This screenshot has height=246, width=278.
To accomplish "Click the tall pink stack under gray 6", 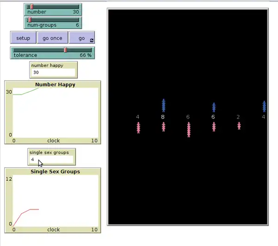I will (x=189, y=129).
